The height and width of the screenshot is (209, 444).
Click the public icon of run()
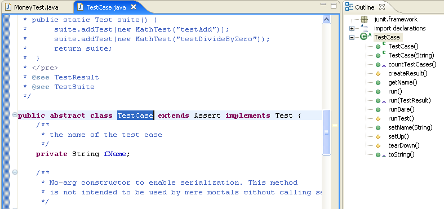[378, 92]
